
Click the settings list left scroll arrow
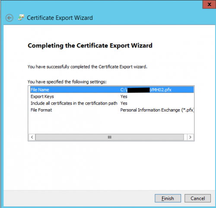[32, 137]
